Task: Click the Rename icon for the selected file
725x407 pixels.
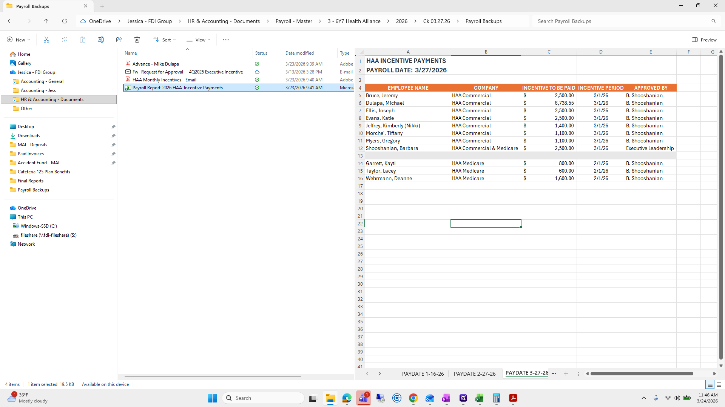Action: (x=101, y=40)
